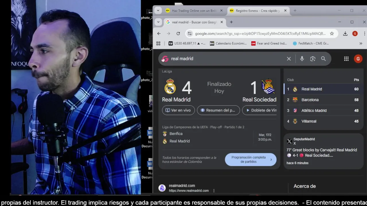367x206 pixels.
Task: Click the Real Madrid crest in the score card
Action: click(170, 86)
